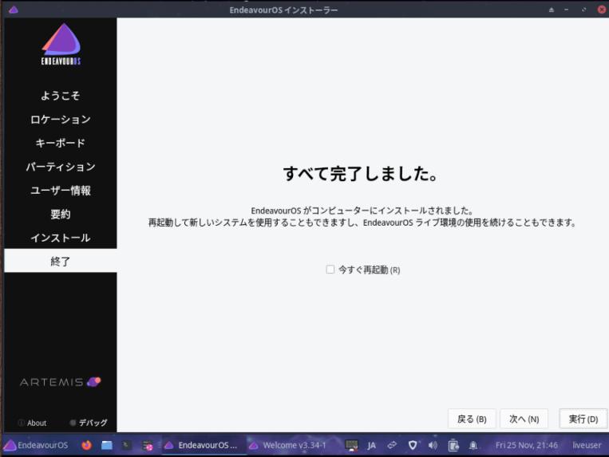609x457 pixels.
Task: Select the ロケーション step in the sidebar
Action: [61, 119]
